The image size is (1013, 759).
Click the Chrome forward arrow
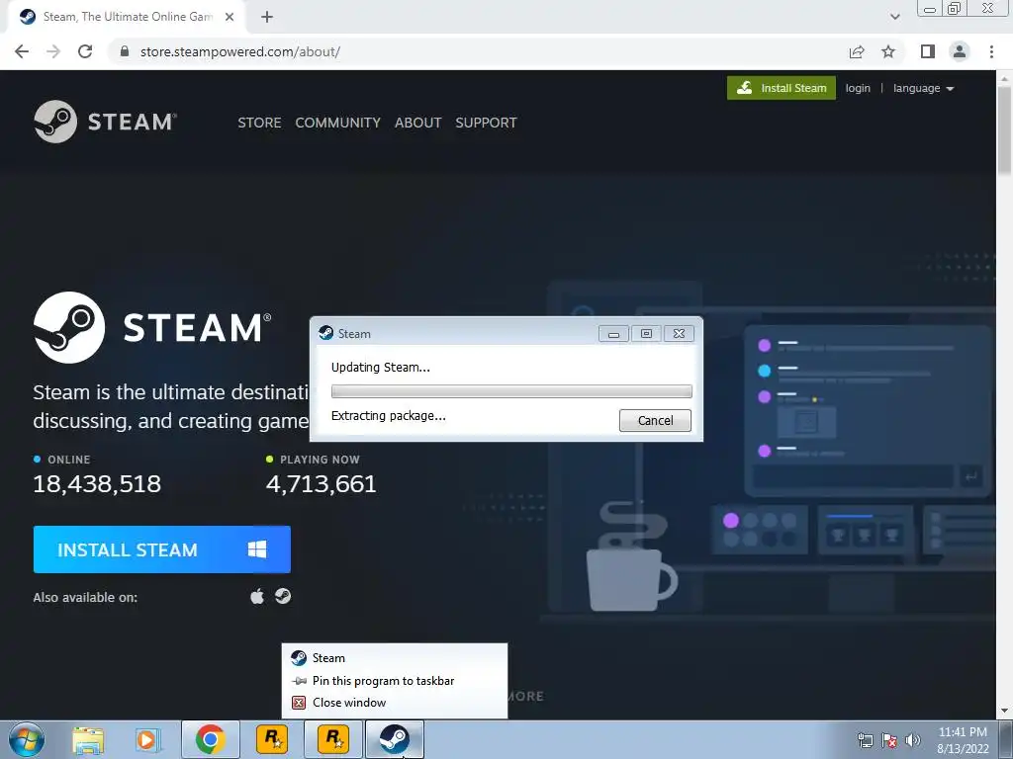[53, 51]
